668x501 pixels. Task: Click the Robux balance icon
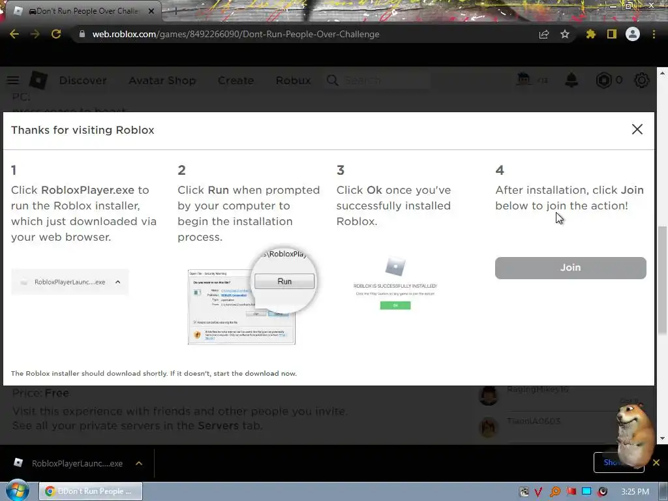click(x=603, y=80)
